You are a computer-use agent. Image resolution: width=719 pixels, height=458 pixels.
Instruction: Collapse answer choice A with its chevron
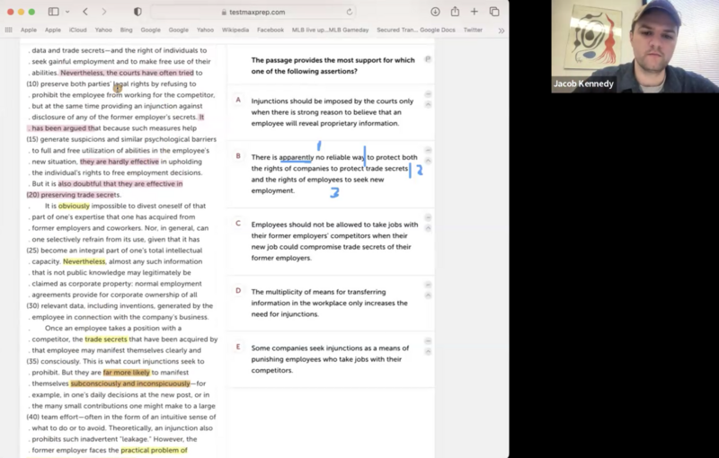(428, 103)
